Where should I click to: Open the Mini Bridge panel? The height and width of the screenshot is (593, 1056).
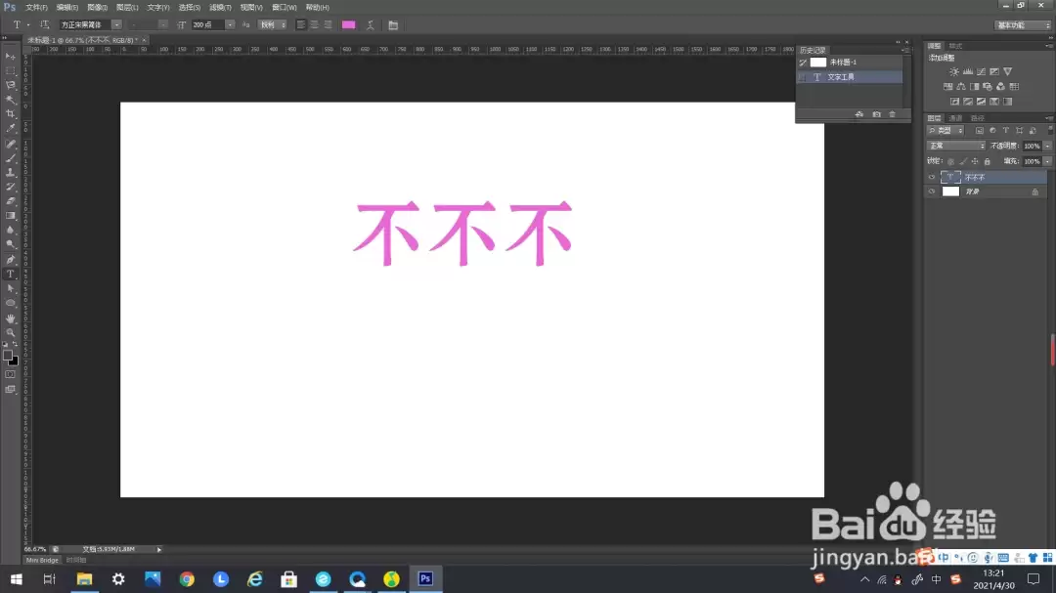(42, 560)
